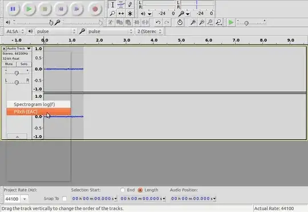Zoom in using the edit toolbar
The height and width of the screenshot is (212, 308).
pos(193,22)
